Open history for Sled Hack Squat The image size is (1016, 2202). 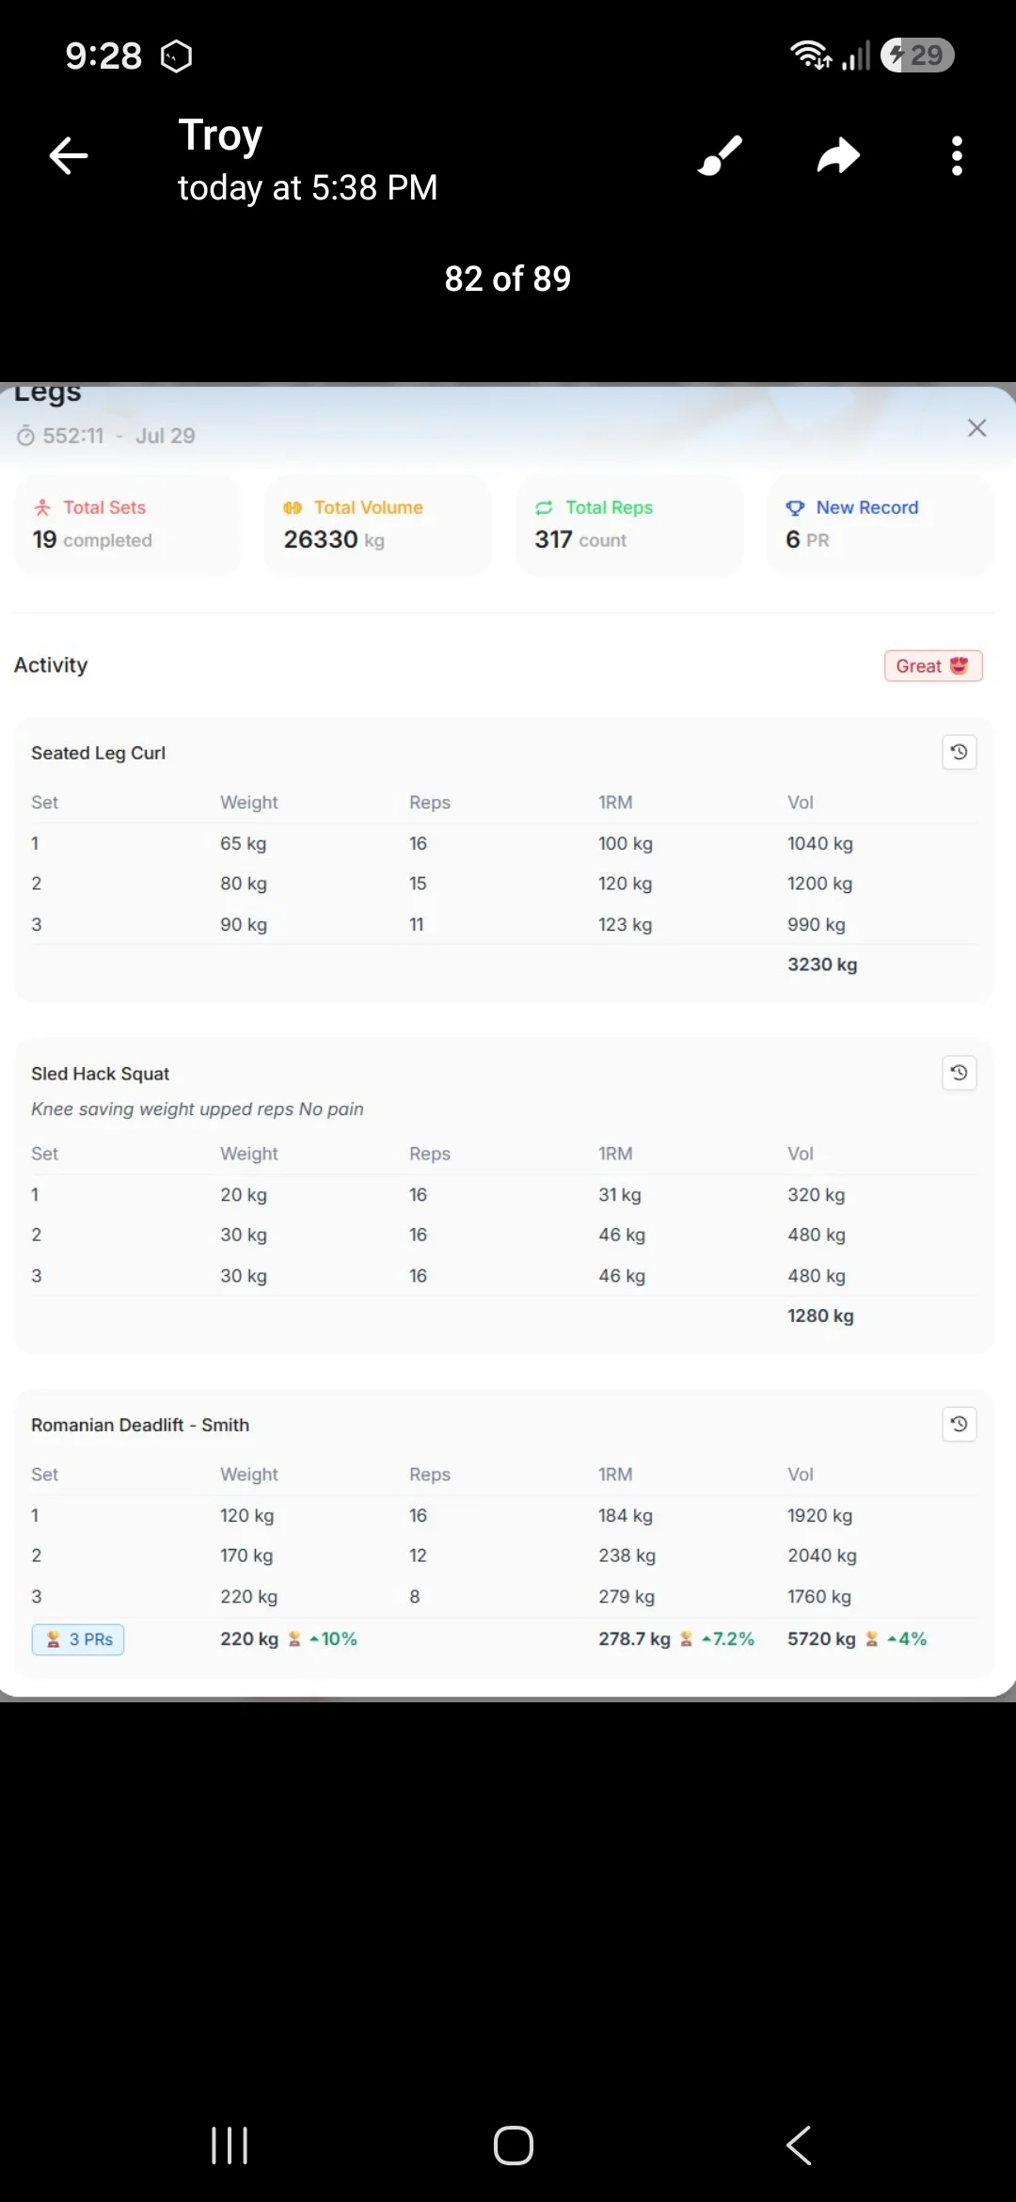(x=959, y=1073)
